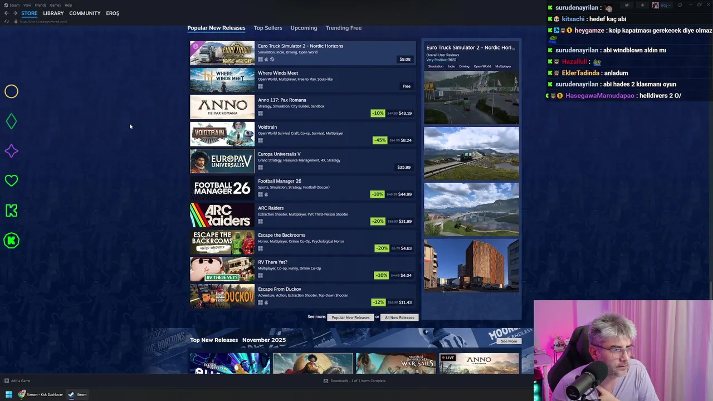Click the Open World tag in the preview panel

coord(482,66)
